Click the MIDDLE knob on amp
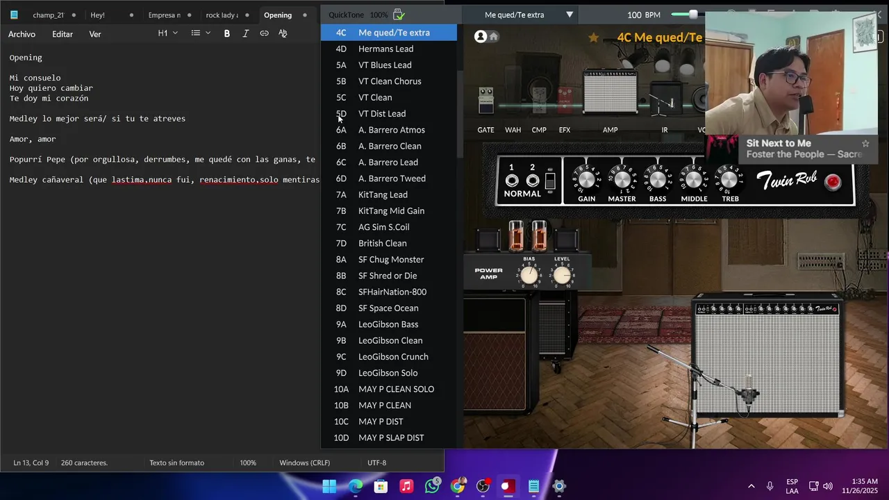This screenshot has width=889, height=500. 694,179
